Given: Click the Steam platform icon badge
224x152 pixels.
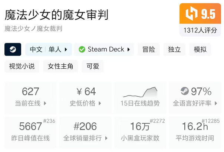Looking at the screenshot, I should (x=13, y=49).
